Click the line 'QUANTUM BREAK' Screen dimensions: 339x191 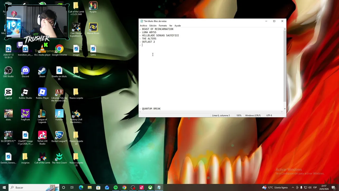point(151,109)
